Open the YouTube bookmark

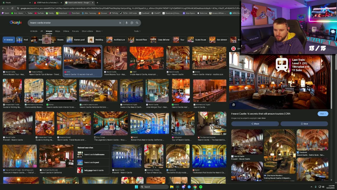tap(39, 13)
